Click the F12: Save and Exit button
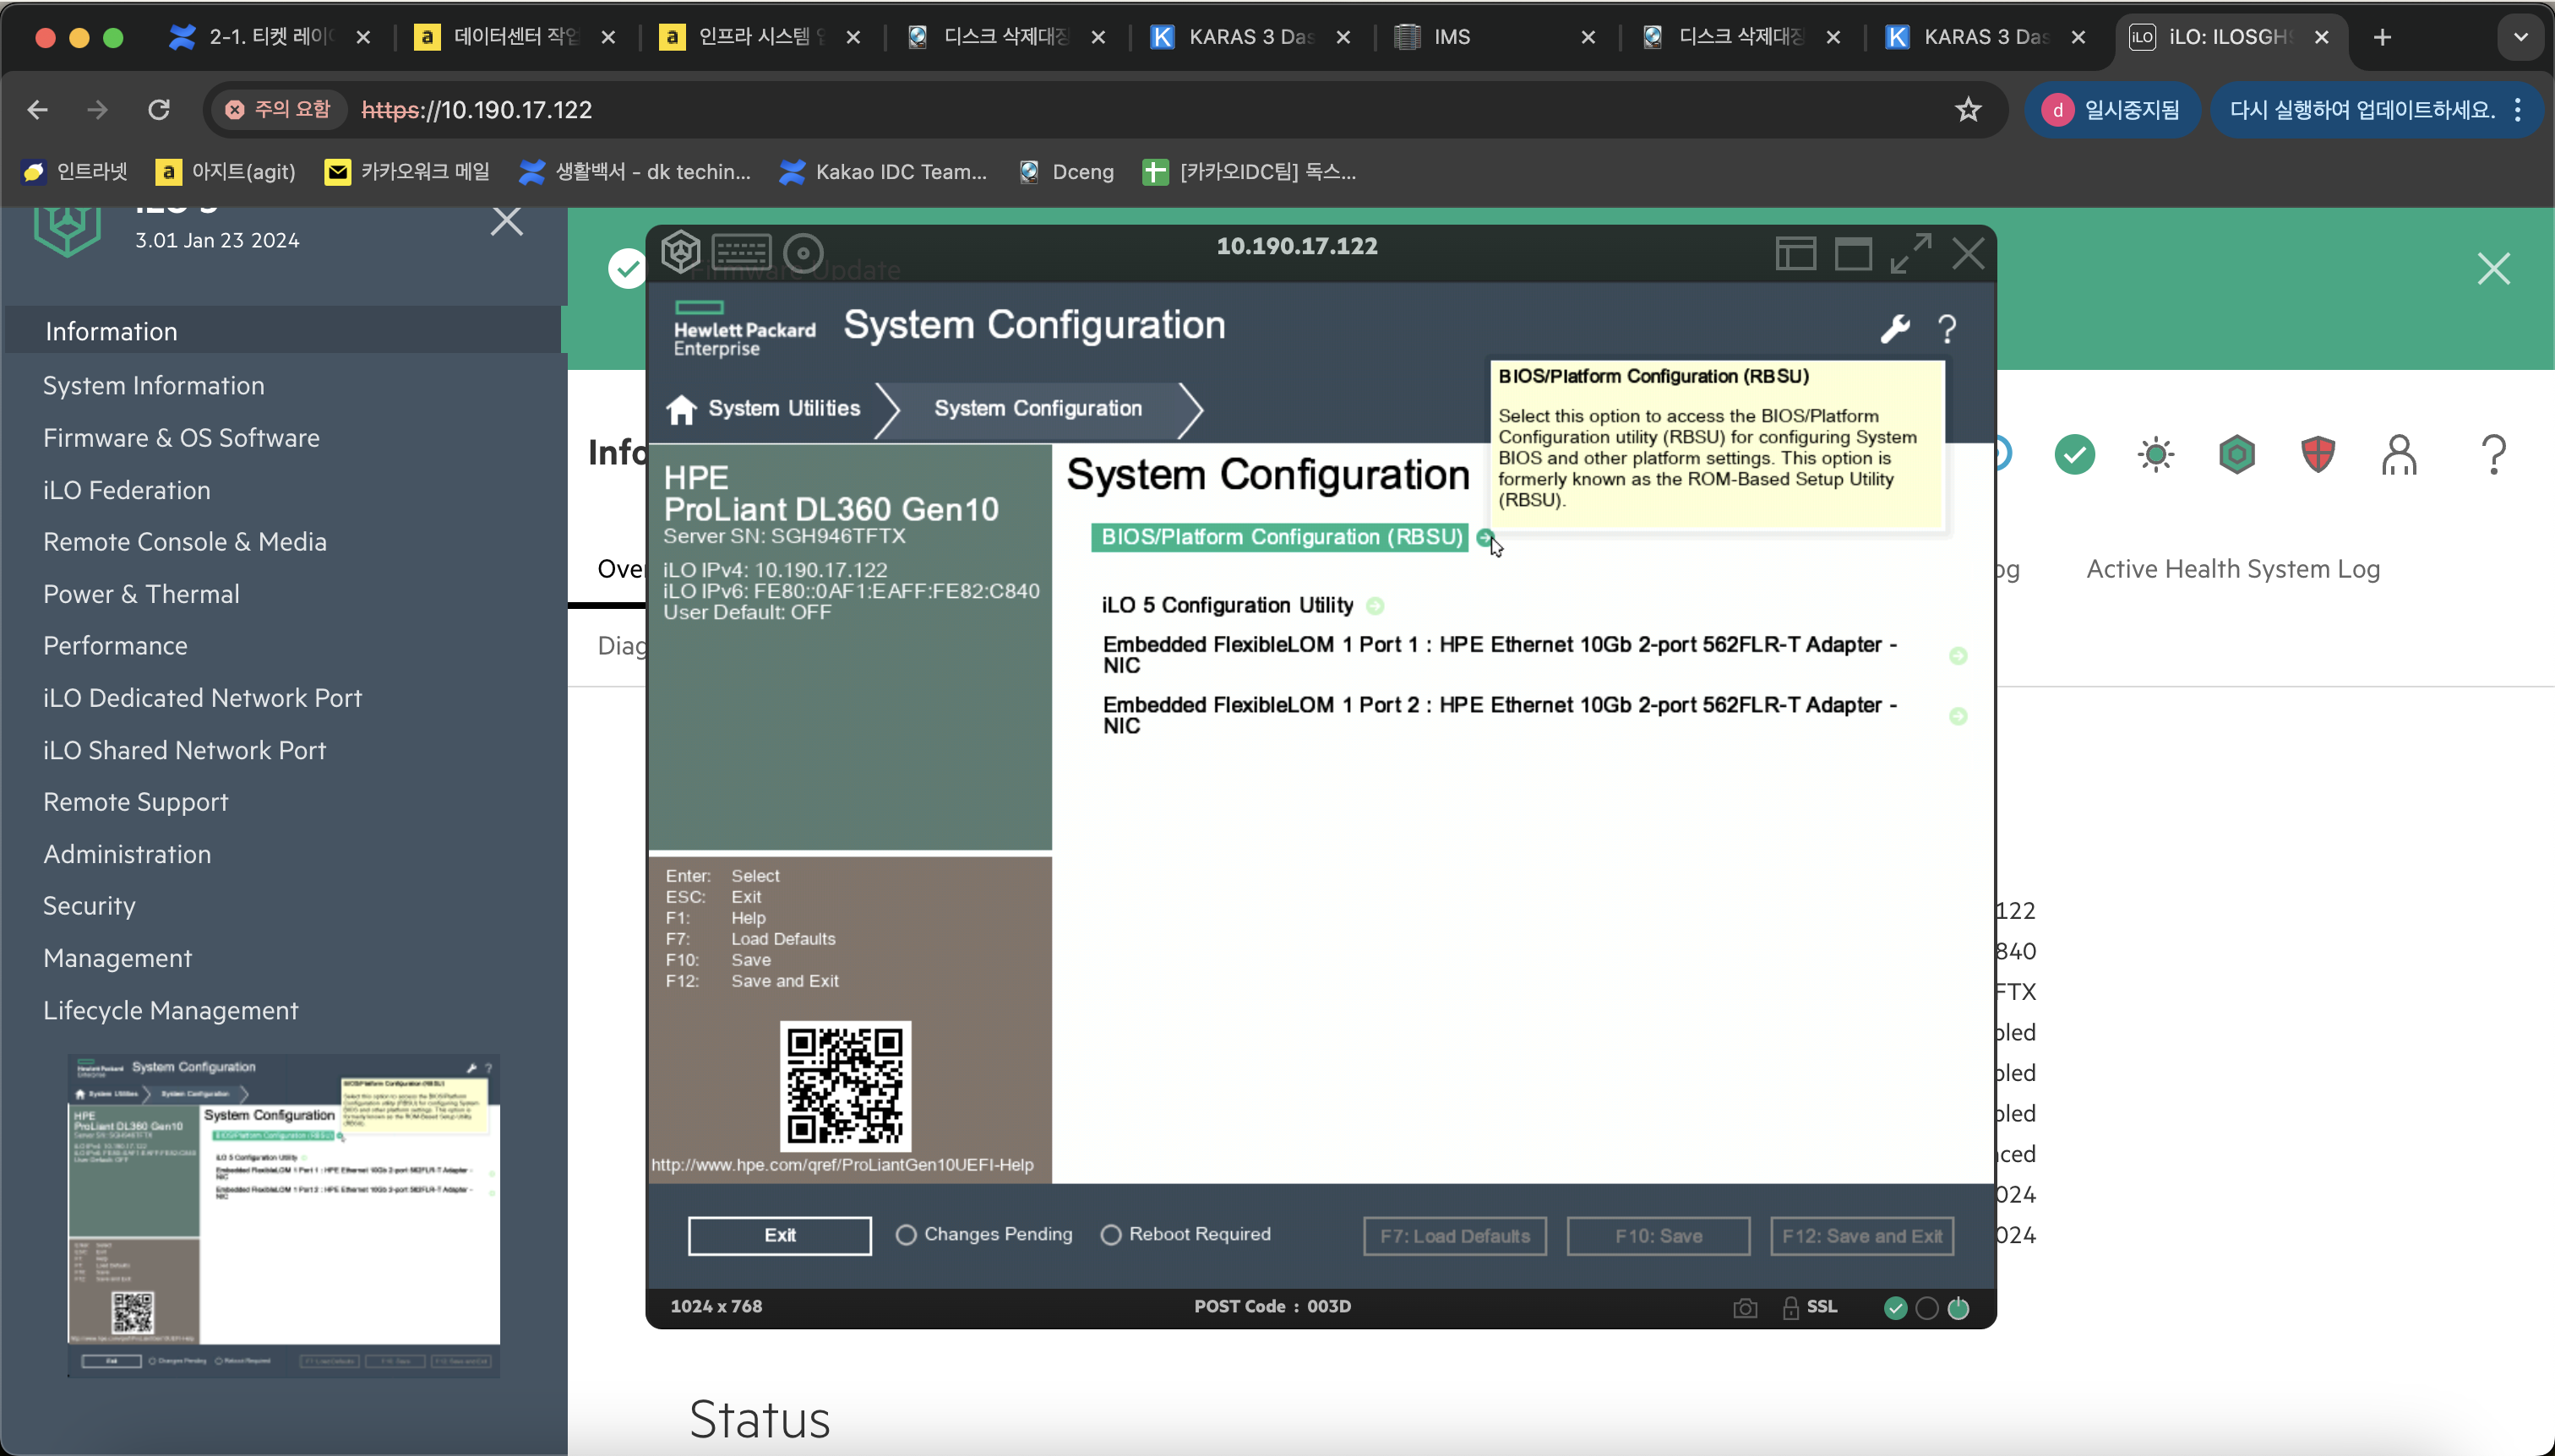Screen dimensions: 2555x1456 [1861, 1236]
